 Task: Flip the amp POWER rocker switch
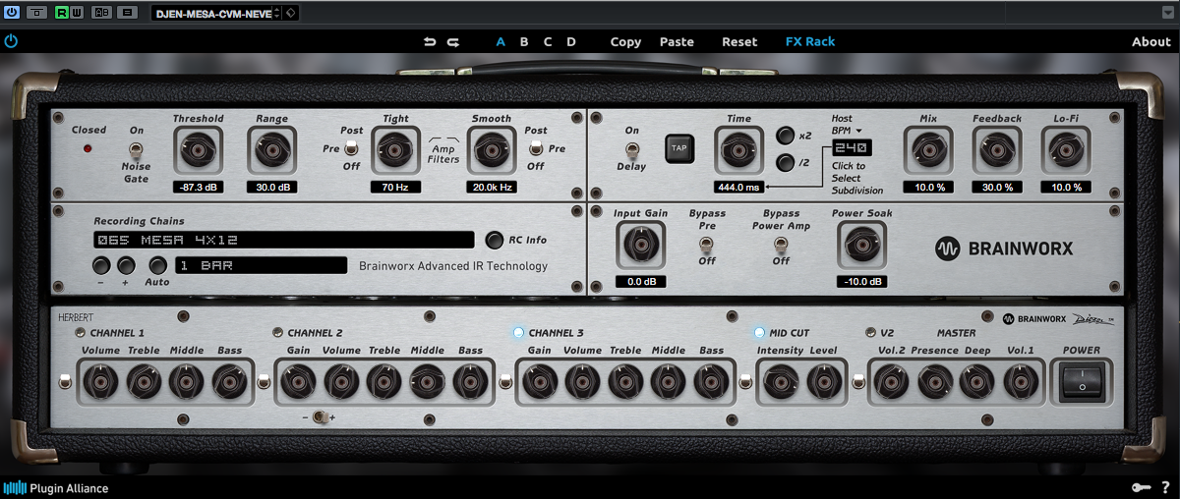pos(1082,381)
